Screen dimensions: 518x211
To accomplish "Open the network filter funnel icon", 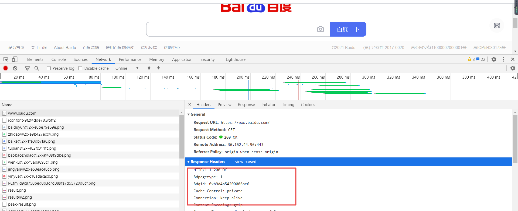I will [27, 68].
